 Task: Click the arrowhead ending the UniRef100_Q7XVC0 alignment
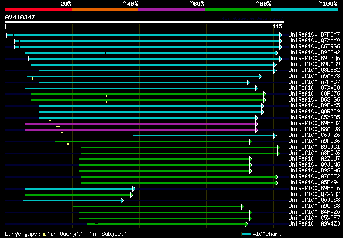pyautogui.click(x=257, y=89)
